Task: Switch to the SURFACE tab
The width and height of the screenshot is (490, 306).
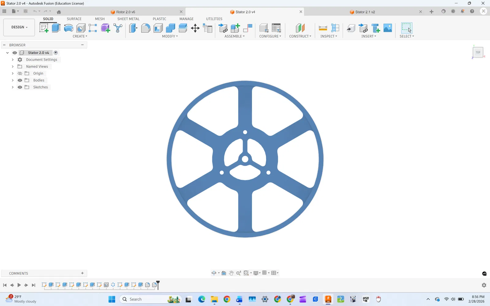Action: click(74, 19)
